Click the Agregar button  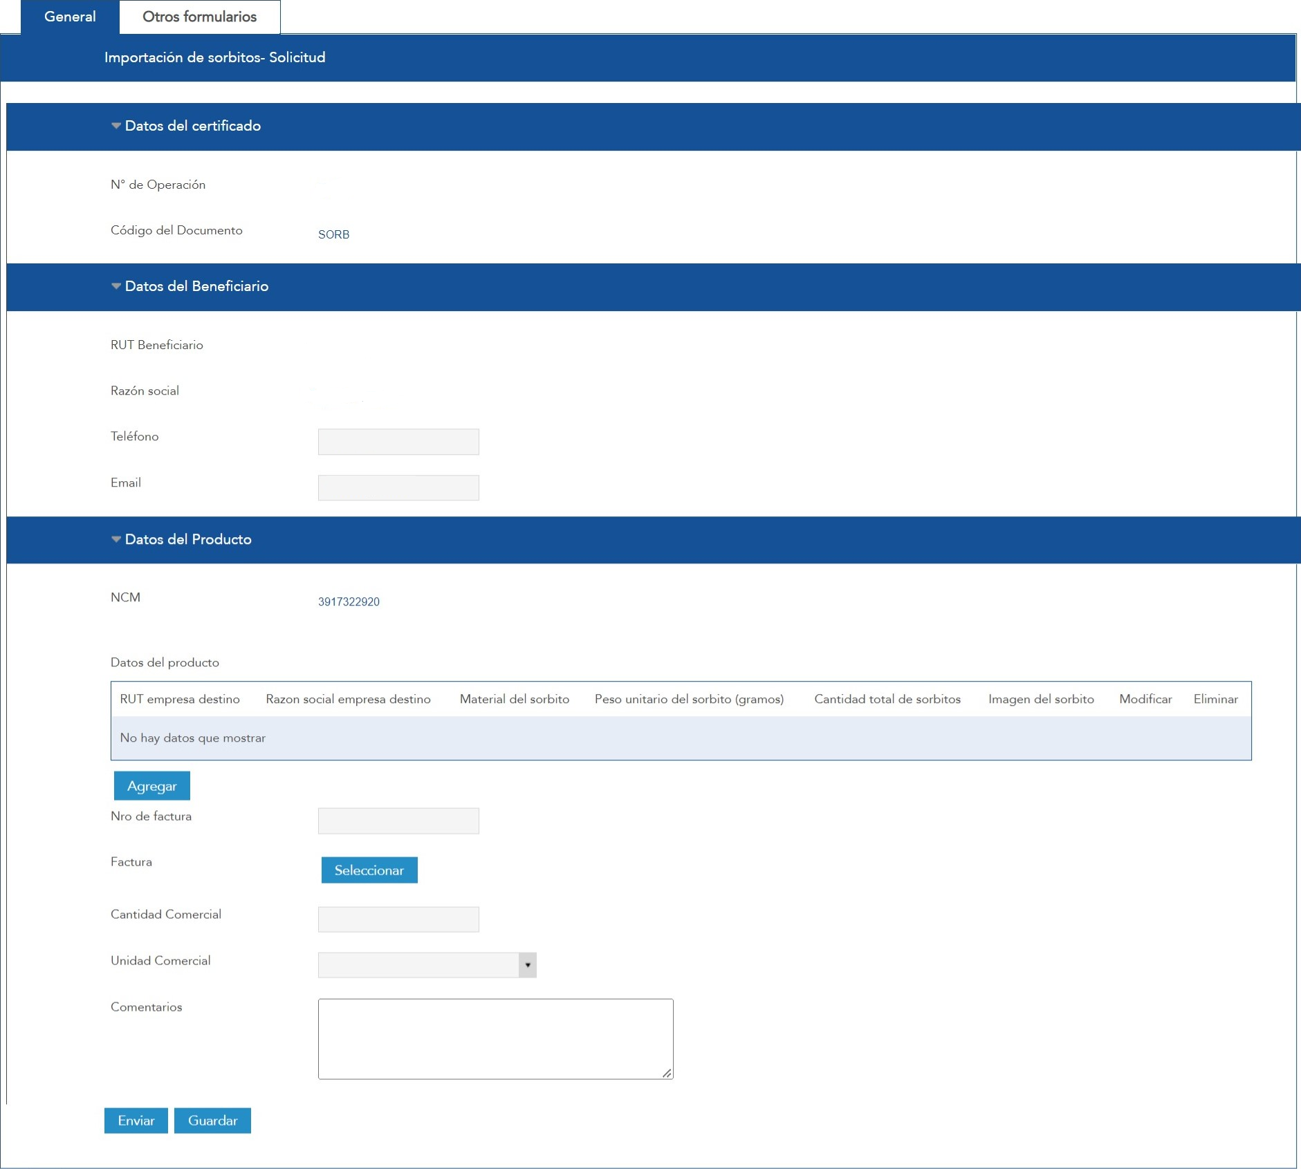point(151,786)
